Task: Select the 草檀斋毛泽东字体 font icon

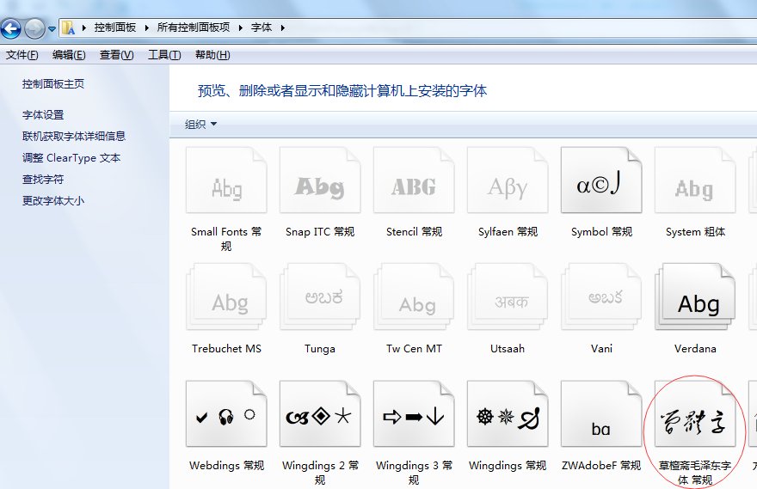Action: pyautogui.click(x=695, y=413)
